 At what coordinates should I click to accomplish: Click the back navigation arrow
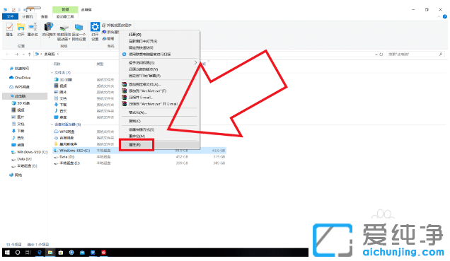point(8,54)
